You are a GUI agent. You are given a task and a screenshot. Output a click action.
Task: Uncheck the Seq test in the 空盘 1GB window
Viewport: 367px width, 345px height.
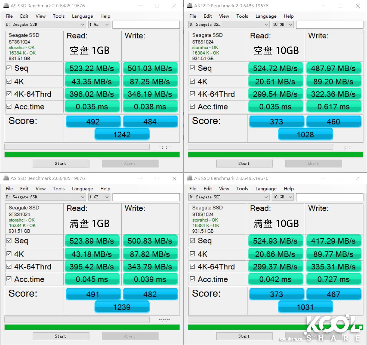(x=9, y=68)
